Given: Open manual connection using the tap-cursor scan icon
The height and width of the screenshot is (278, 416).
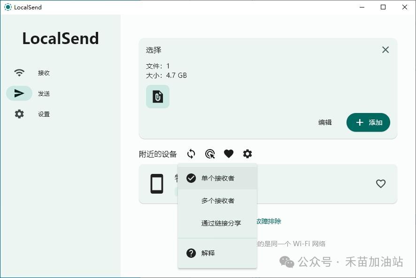Looking at the screenshot, I should point(209,154).
